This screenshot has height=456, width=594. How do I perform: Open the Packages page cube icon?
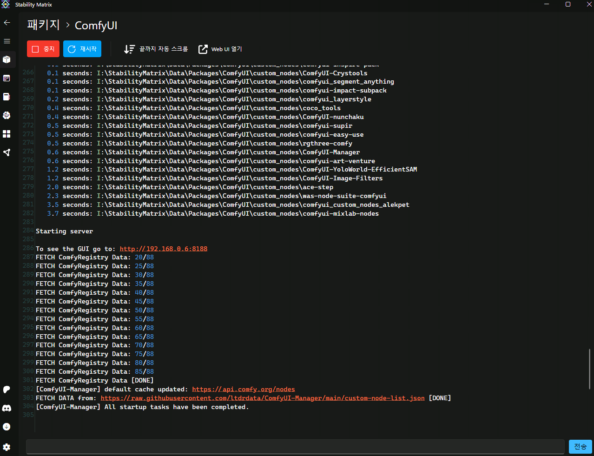pos(7,59)
